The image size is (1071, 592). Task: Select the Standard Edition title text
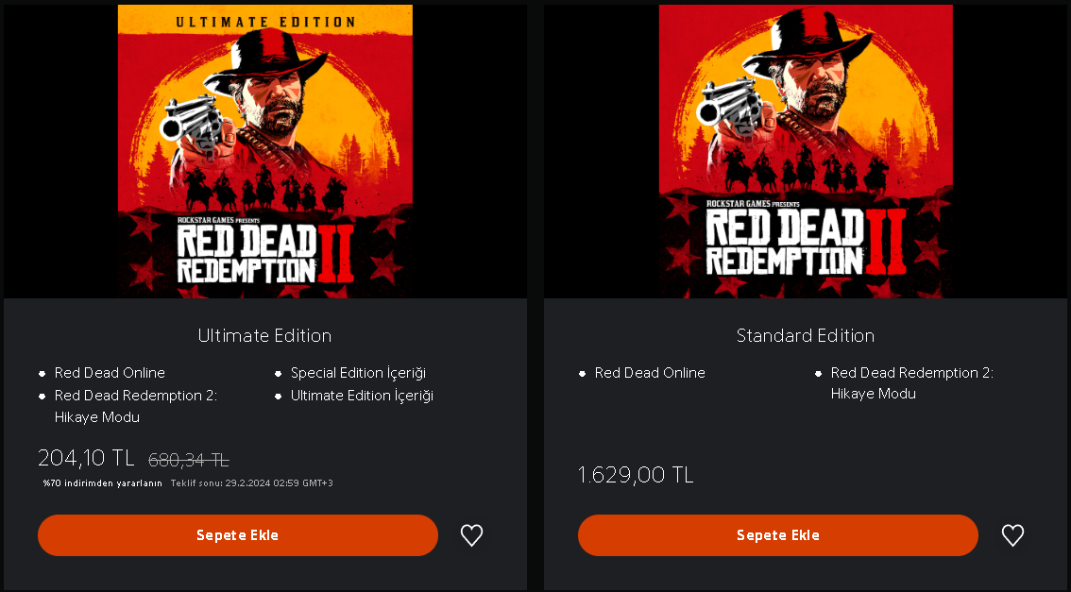[x=806, y=336]
